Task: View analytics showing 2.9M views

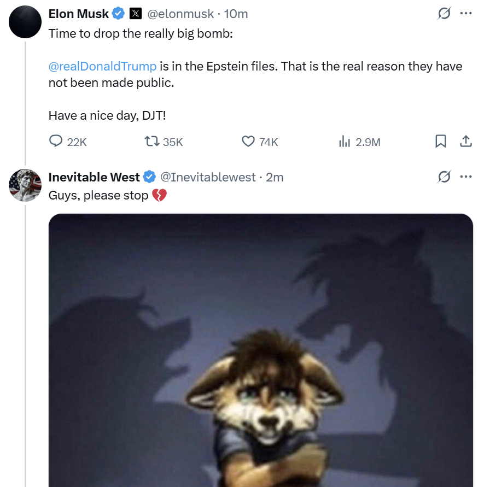Action: click(x=360, y=142)
